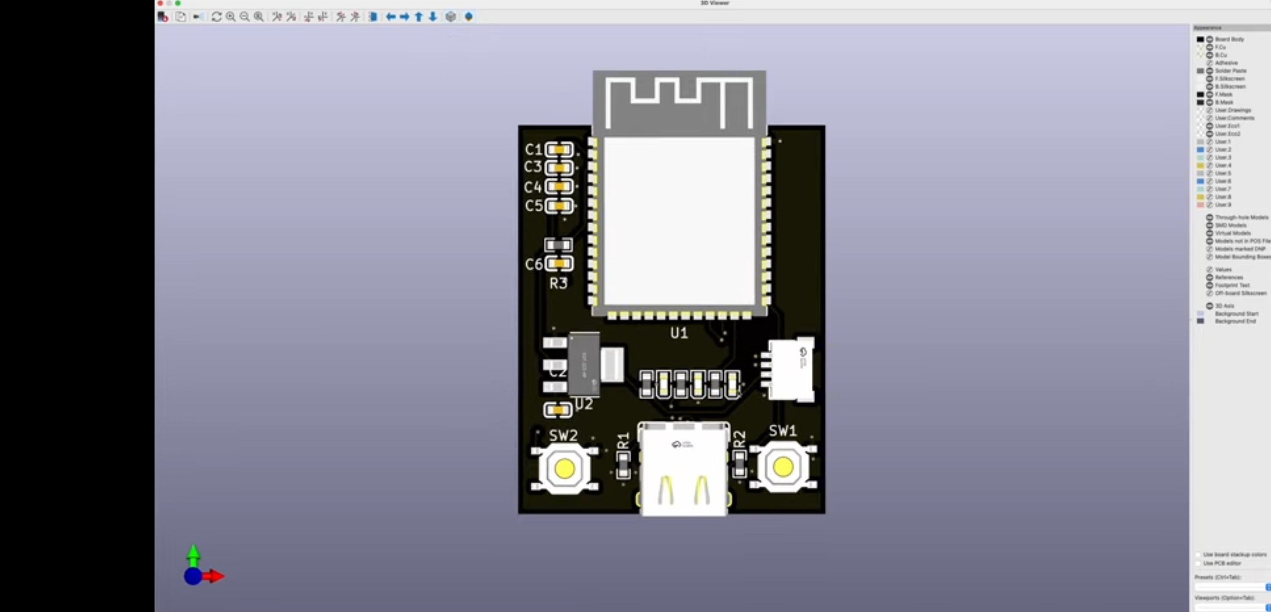Hide Virtual Models
The image size is (1271, 612).
tap(1209, 233)
